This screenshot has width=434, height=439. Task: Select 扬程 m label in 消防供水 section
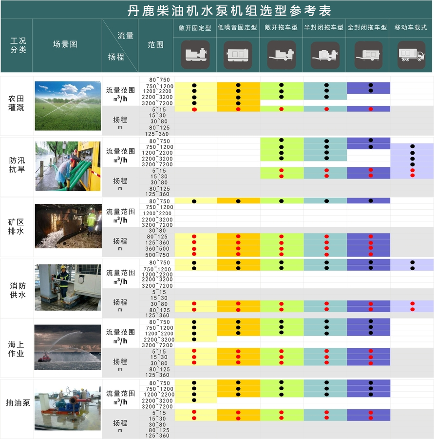tap(120, 305)
